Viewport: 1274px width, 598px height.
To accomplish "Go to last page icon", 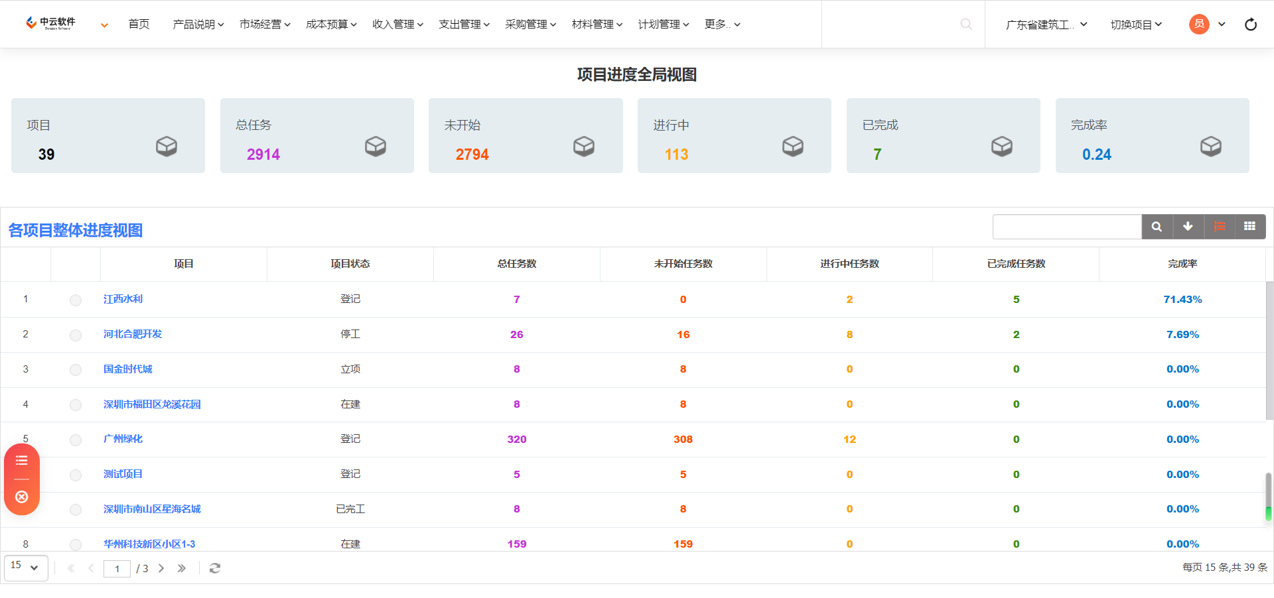I will (181, 568).
